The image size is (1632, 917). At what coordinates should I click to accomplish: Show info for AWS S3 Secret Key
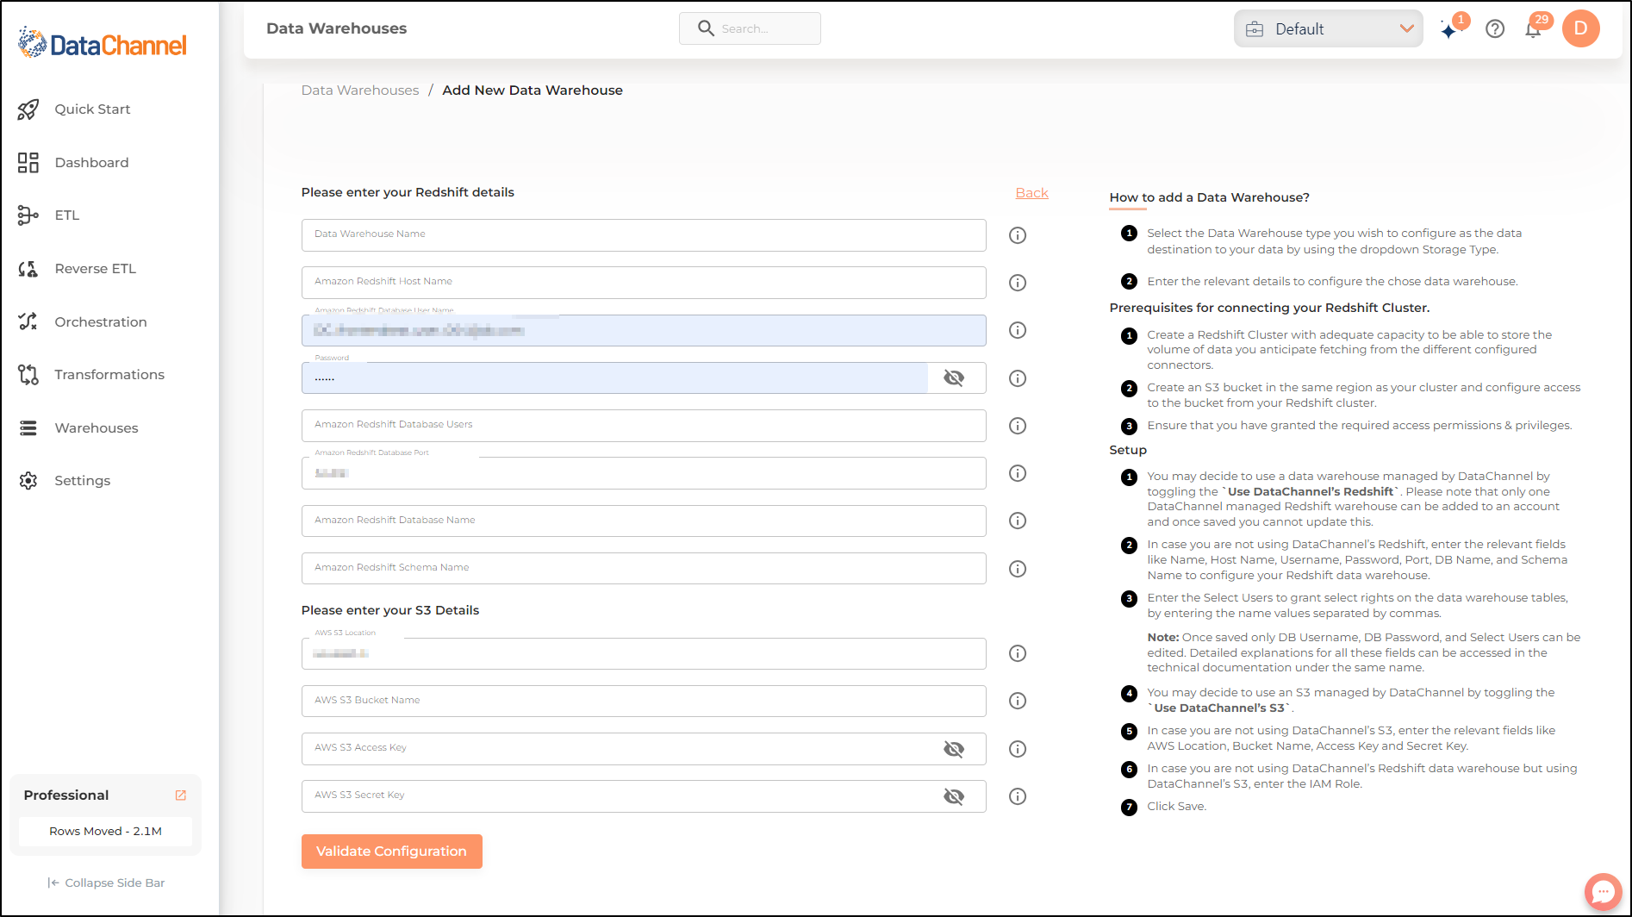coord(1018,796)
